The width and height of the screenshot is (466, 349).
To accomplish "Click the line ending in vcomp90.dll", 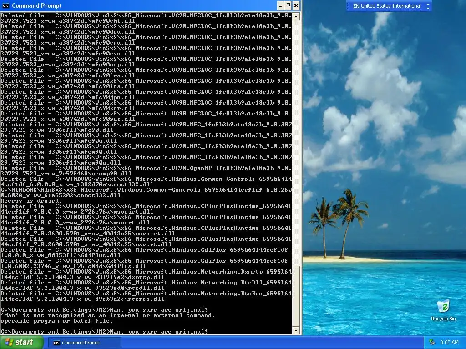I will 66,174.
